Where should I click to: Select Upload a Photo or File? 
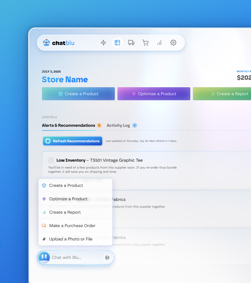click(x=76, y=239)
